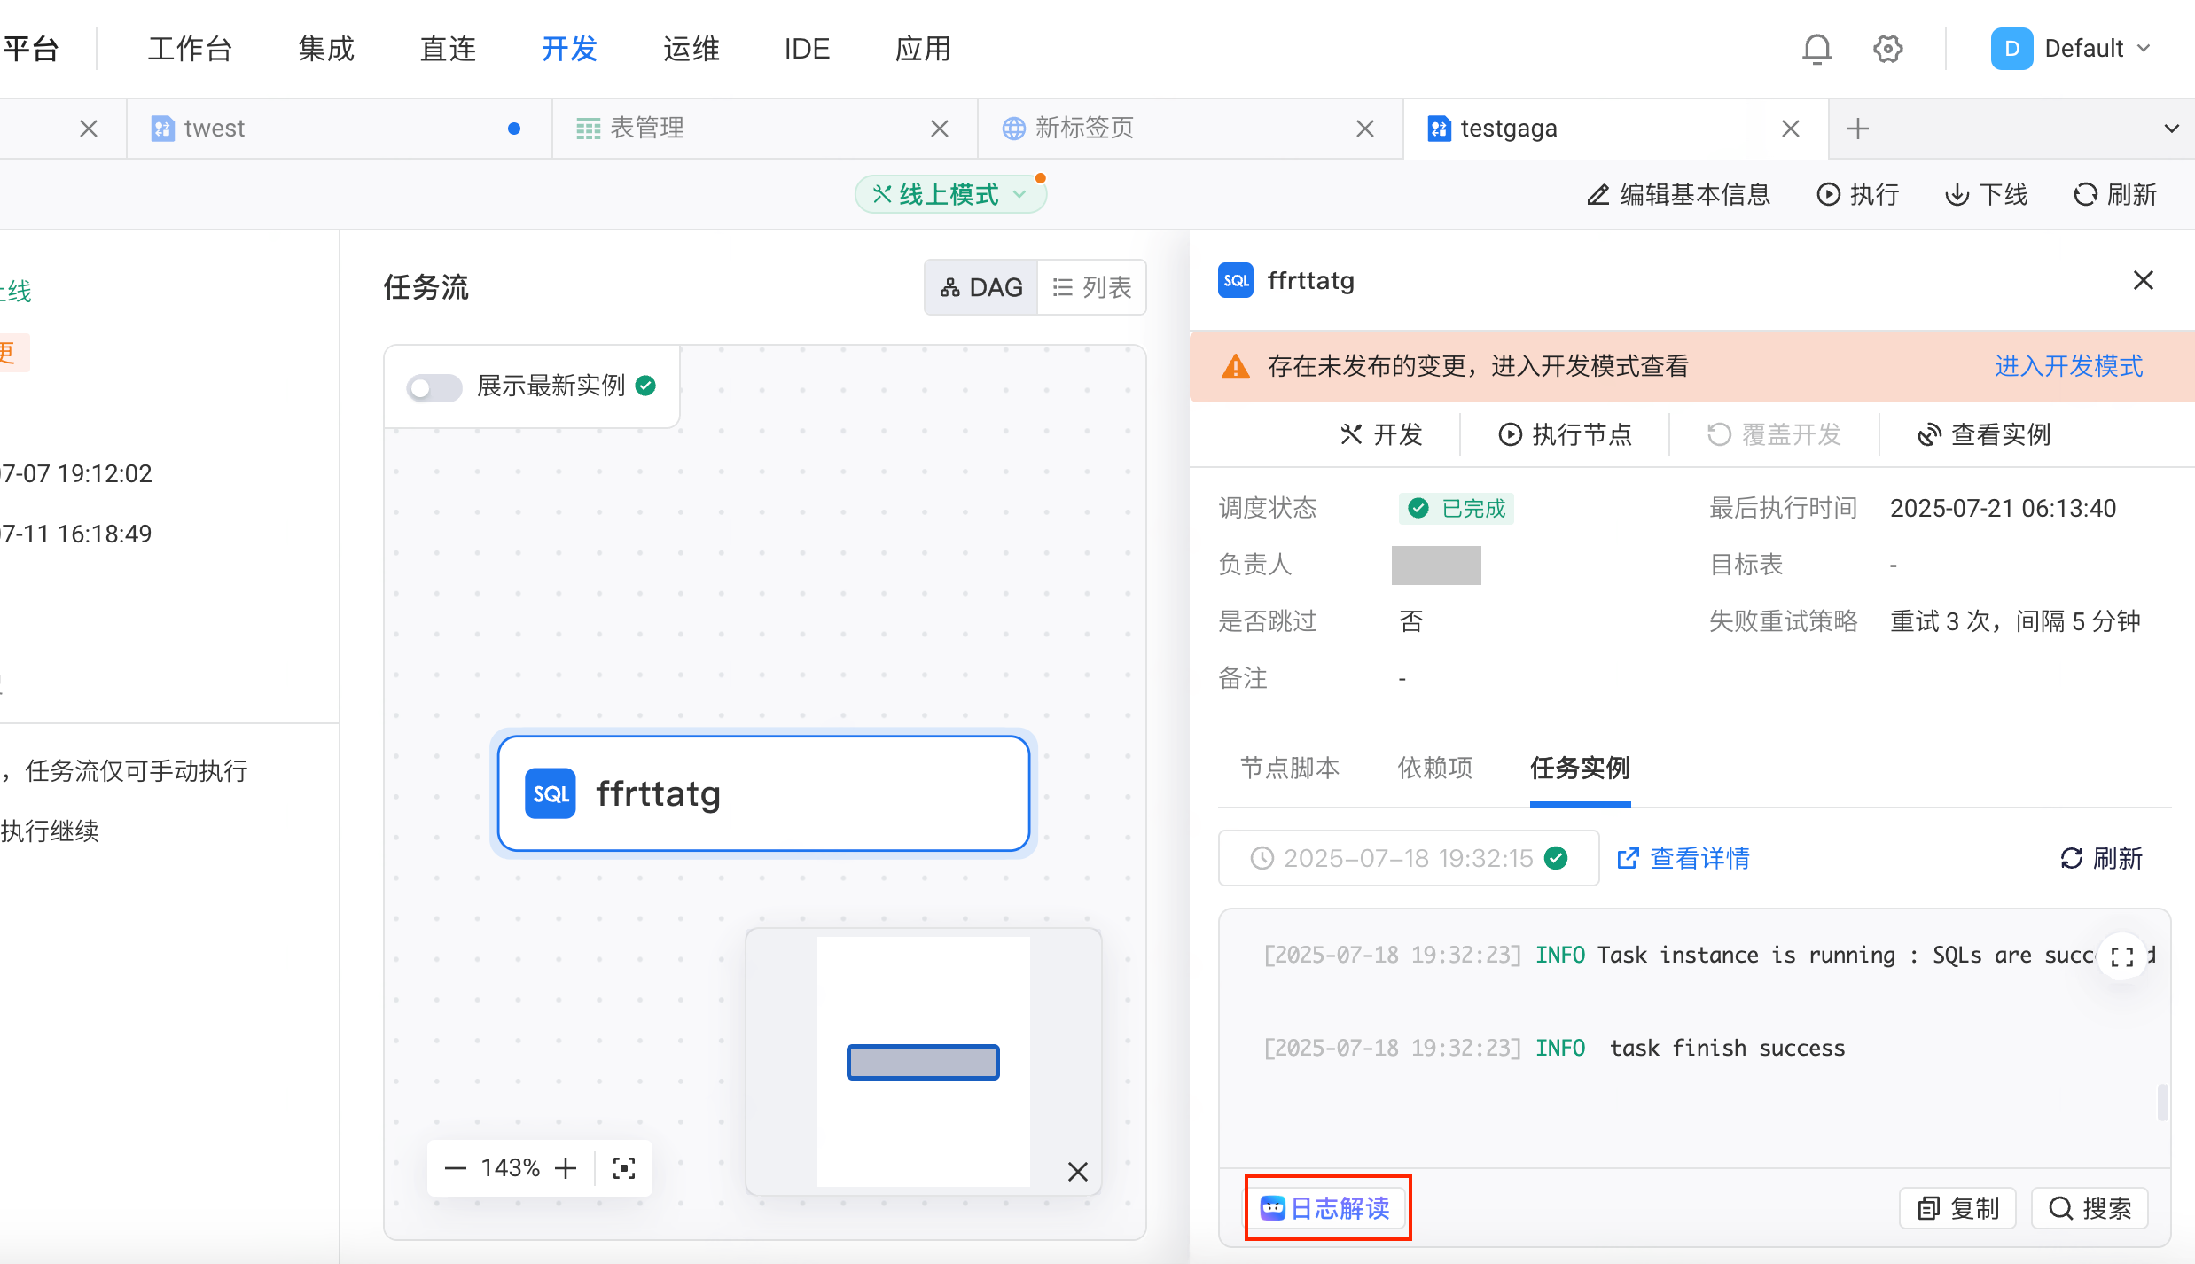Open 工作台 menu
The height and width of the screenshot is (1264, 2195).
pyautogui.click(x=190, y=49)
